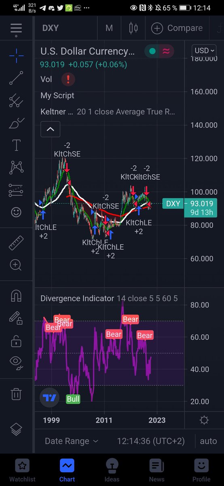Select the ruler measure tool

click(16, 243)
